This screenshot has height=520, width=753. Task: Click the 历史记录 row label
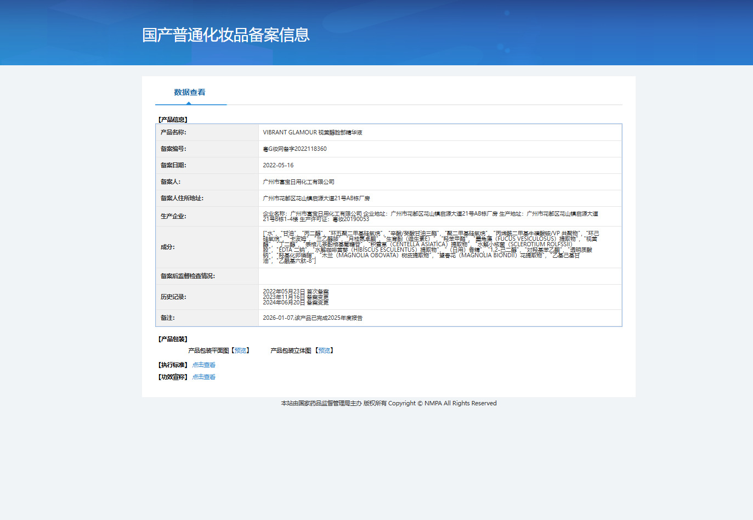coord(173,297)
